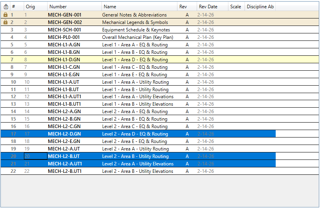
Task: Click name 'Level 1 - Area C - EQ & Routing'
Action: coord(135,67)
